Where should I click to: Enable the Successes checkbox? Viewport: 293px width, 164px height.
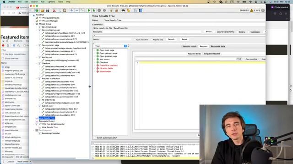[x=249, y=32]
